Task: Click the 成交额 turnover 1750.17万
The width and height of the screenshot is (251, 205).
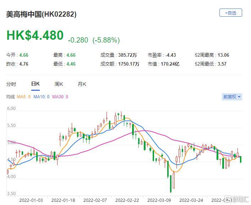Action: tap(129, 64)
